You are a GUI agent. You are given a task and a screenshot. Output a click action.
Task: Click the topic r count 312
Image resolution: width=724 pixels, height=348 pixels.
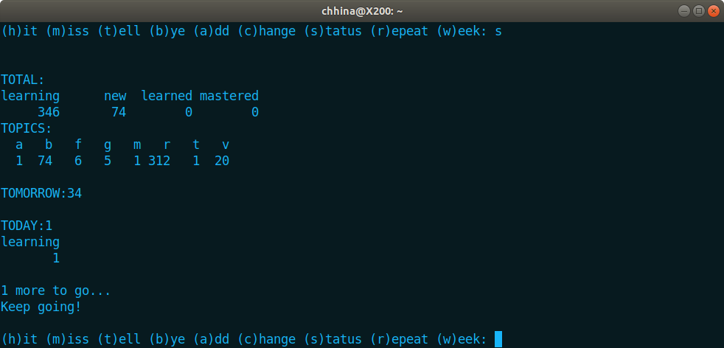click(x=159, y=161)
